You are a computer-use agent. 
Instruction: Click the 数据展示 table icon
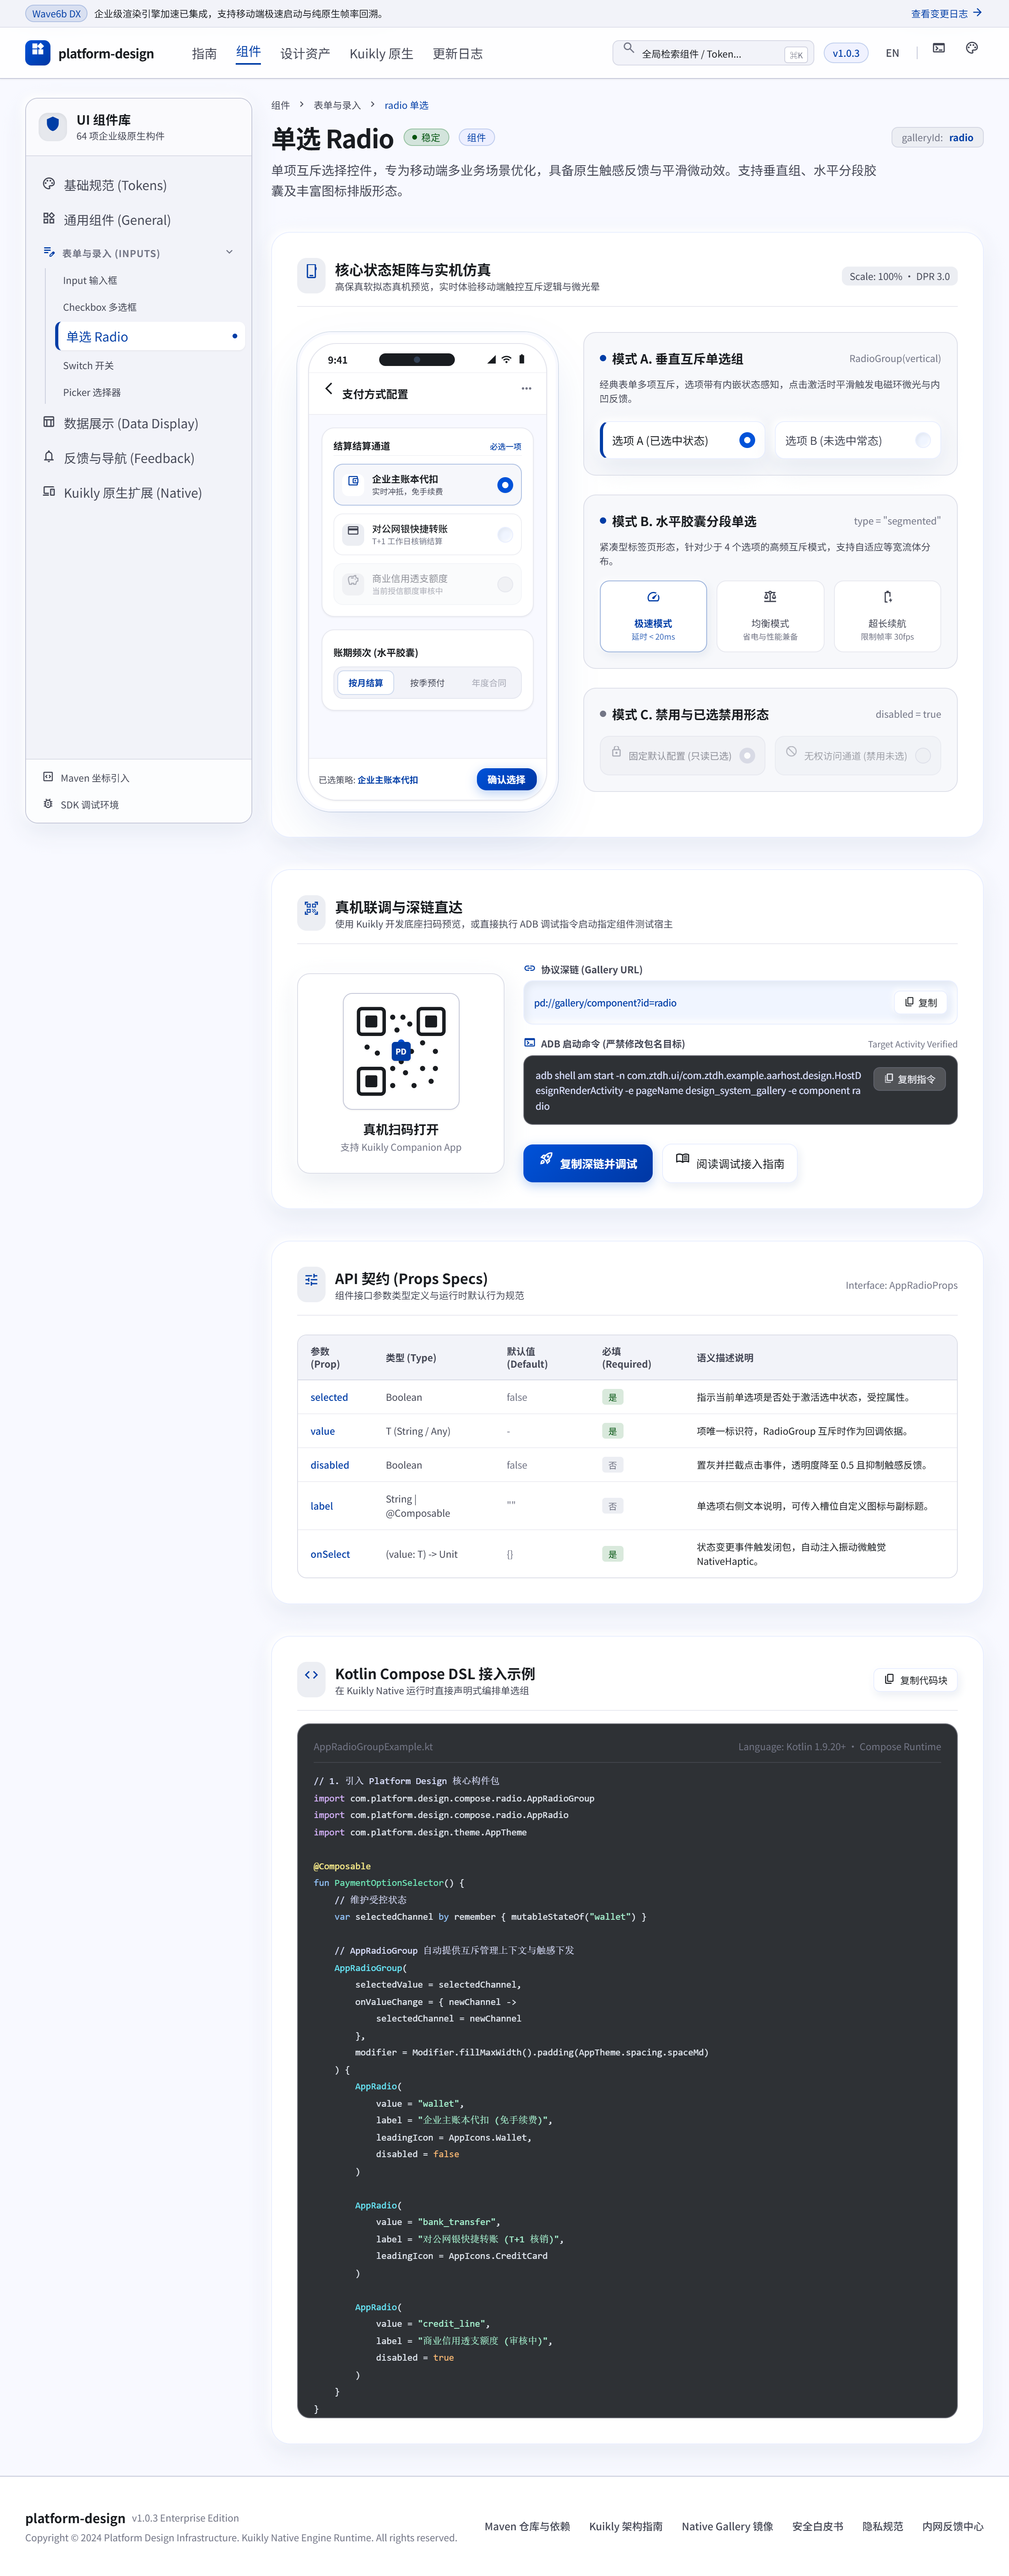(x=49, y=422)
